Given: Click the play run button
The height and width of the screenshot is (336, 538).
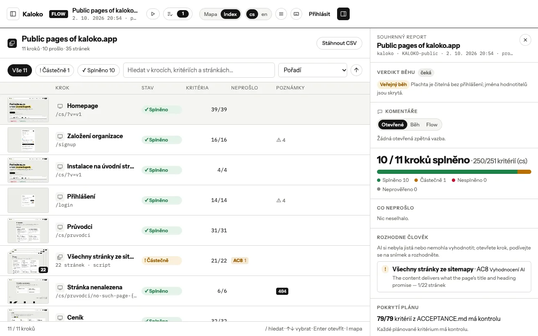Looking at the screenshot, I should (153, 14).
